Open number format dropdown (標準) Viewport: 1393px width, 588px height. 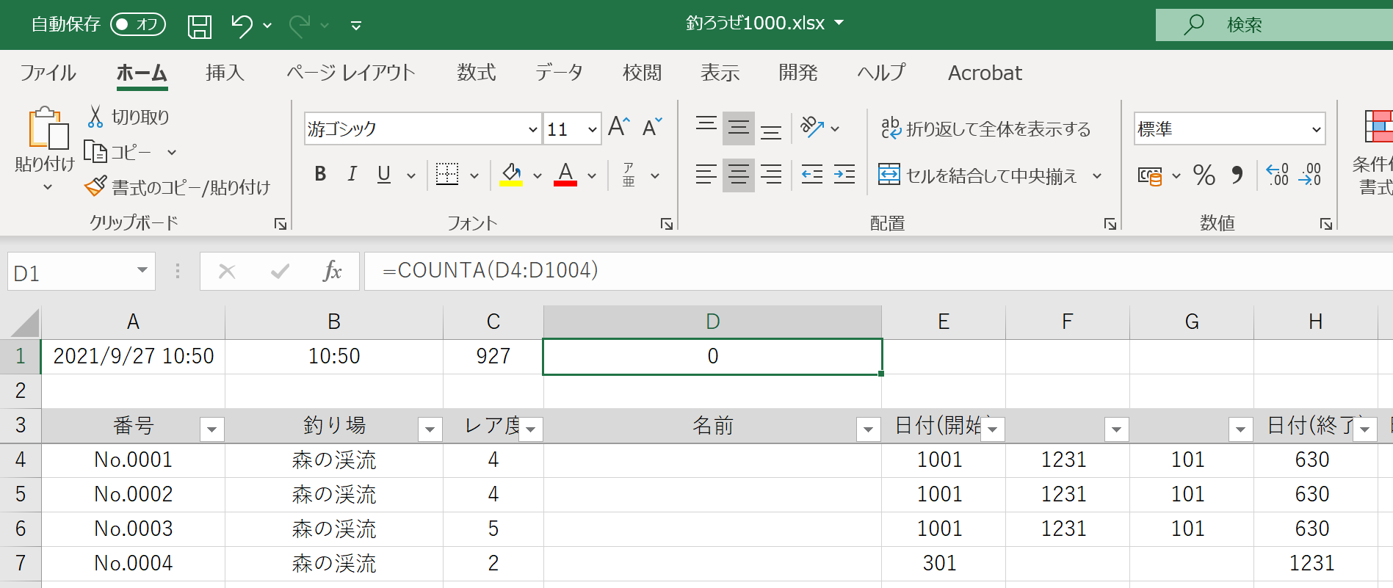tap(1316, 130)
